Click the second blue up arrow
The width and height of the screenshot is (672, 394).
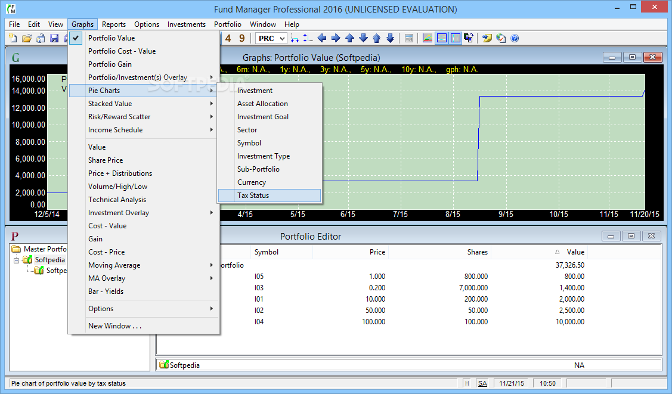[x=377, y=38]
